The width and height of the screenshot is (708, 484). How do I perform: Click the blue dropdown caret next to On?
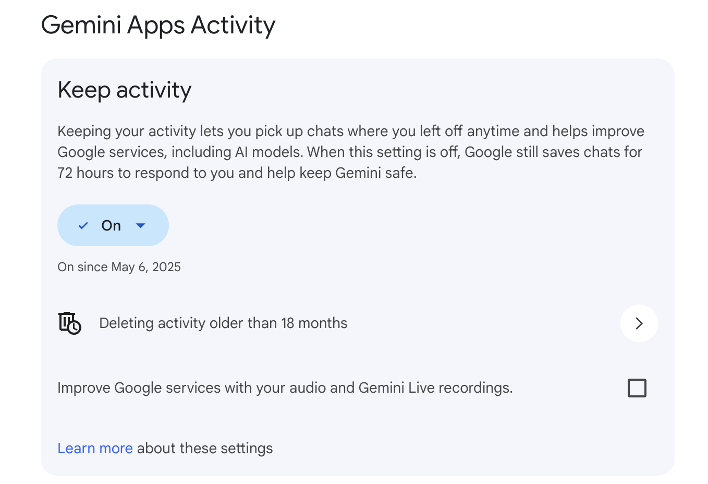click(140, 225)
